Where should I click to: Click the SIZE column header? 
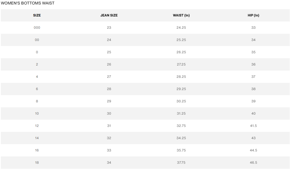click(x=37, y=15)
